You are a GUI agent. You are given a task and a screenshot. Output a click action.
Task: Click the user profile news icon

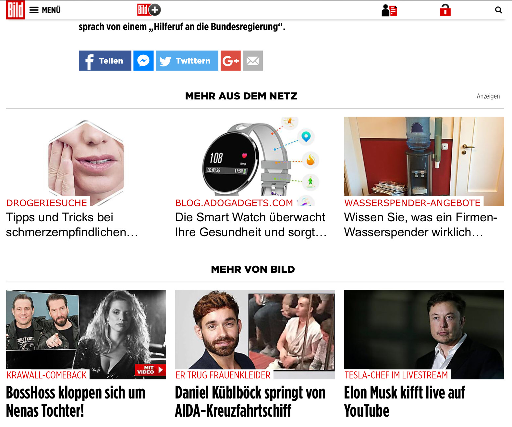coord(389,10)
